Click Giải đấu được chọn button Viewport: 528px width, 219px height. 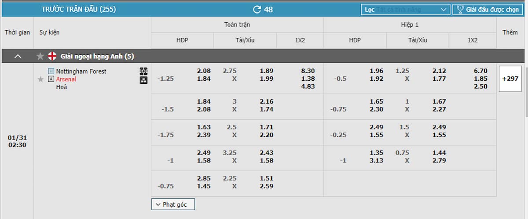[x=488, y=9]
